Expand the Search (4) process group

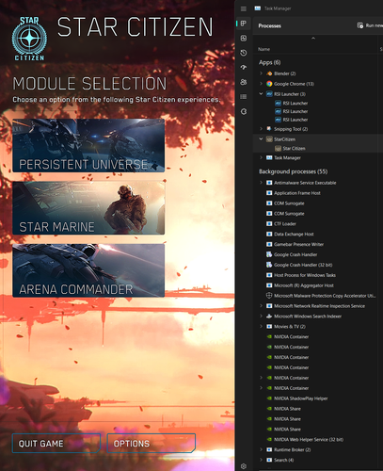261,460
